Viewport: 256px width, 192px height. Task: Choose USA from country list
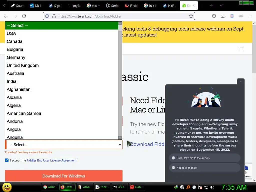point(62,33)
